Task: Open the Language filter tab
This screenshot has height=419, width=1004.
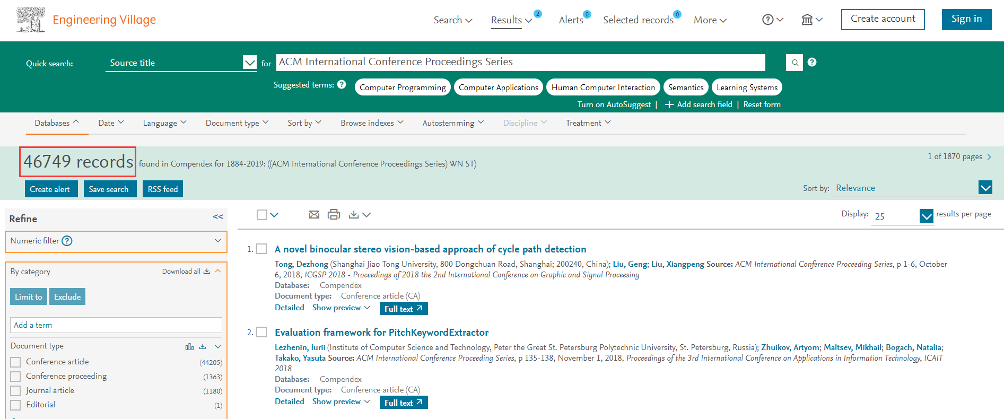Action: pyautogui.click(x=164, y=123)
